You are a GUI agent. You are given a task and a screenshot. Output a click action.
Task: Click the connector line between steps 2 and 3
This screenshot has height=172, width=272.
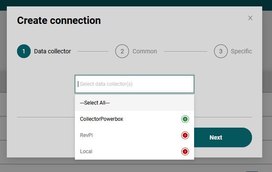pyautogui.click(x=185, y=51)
